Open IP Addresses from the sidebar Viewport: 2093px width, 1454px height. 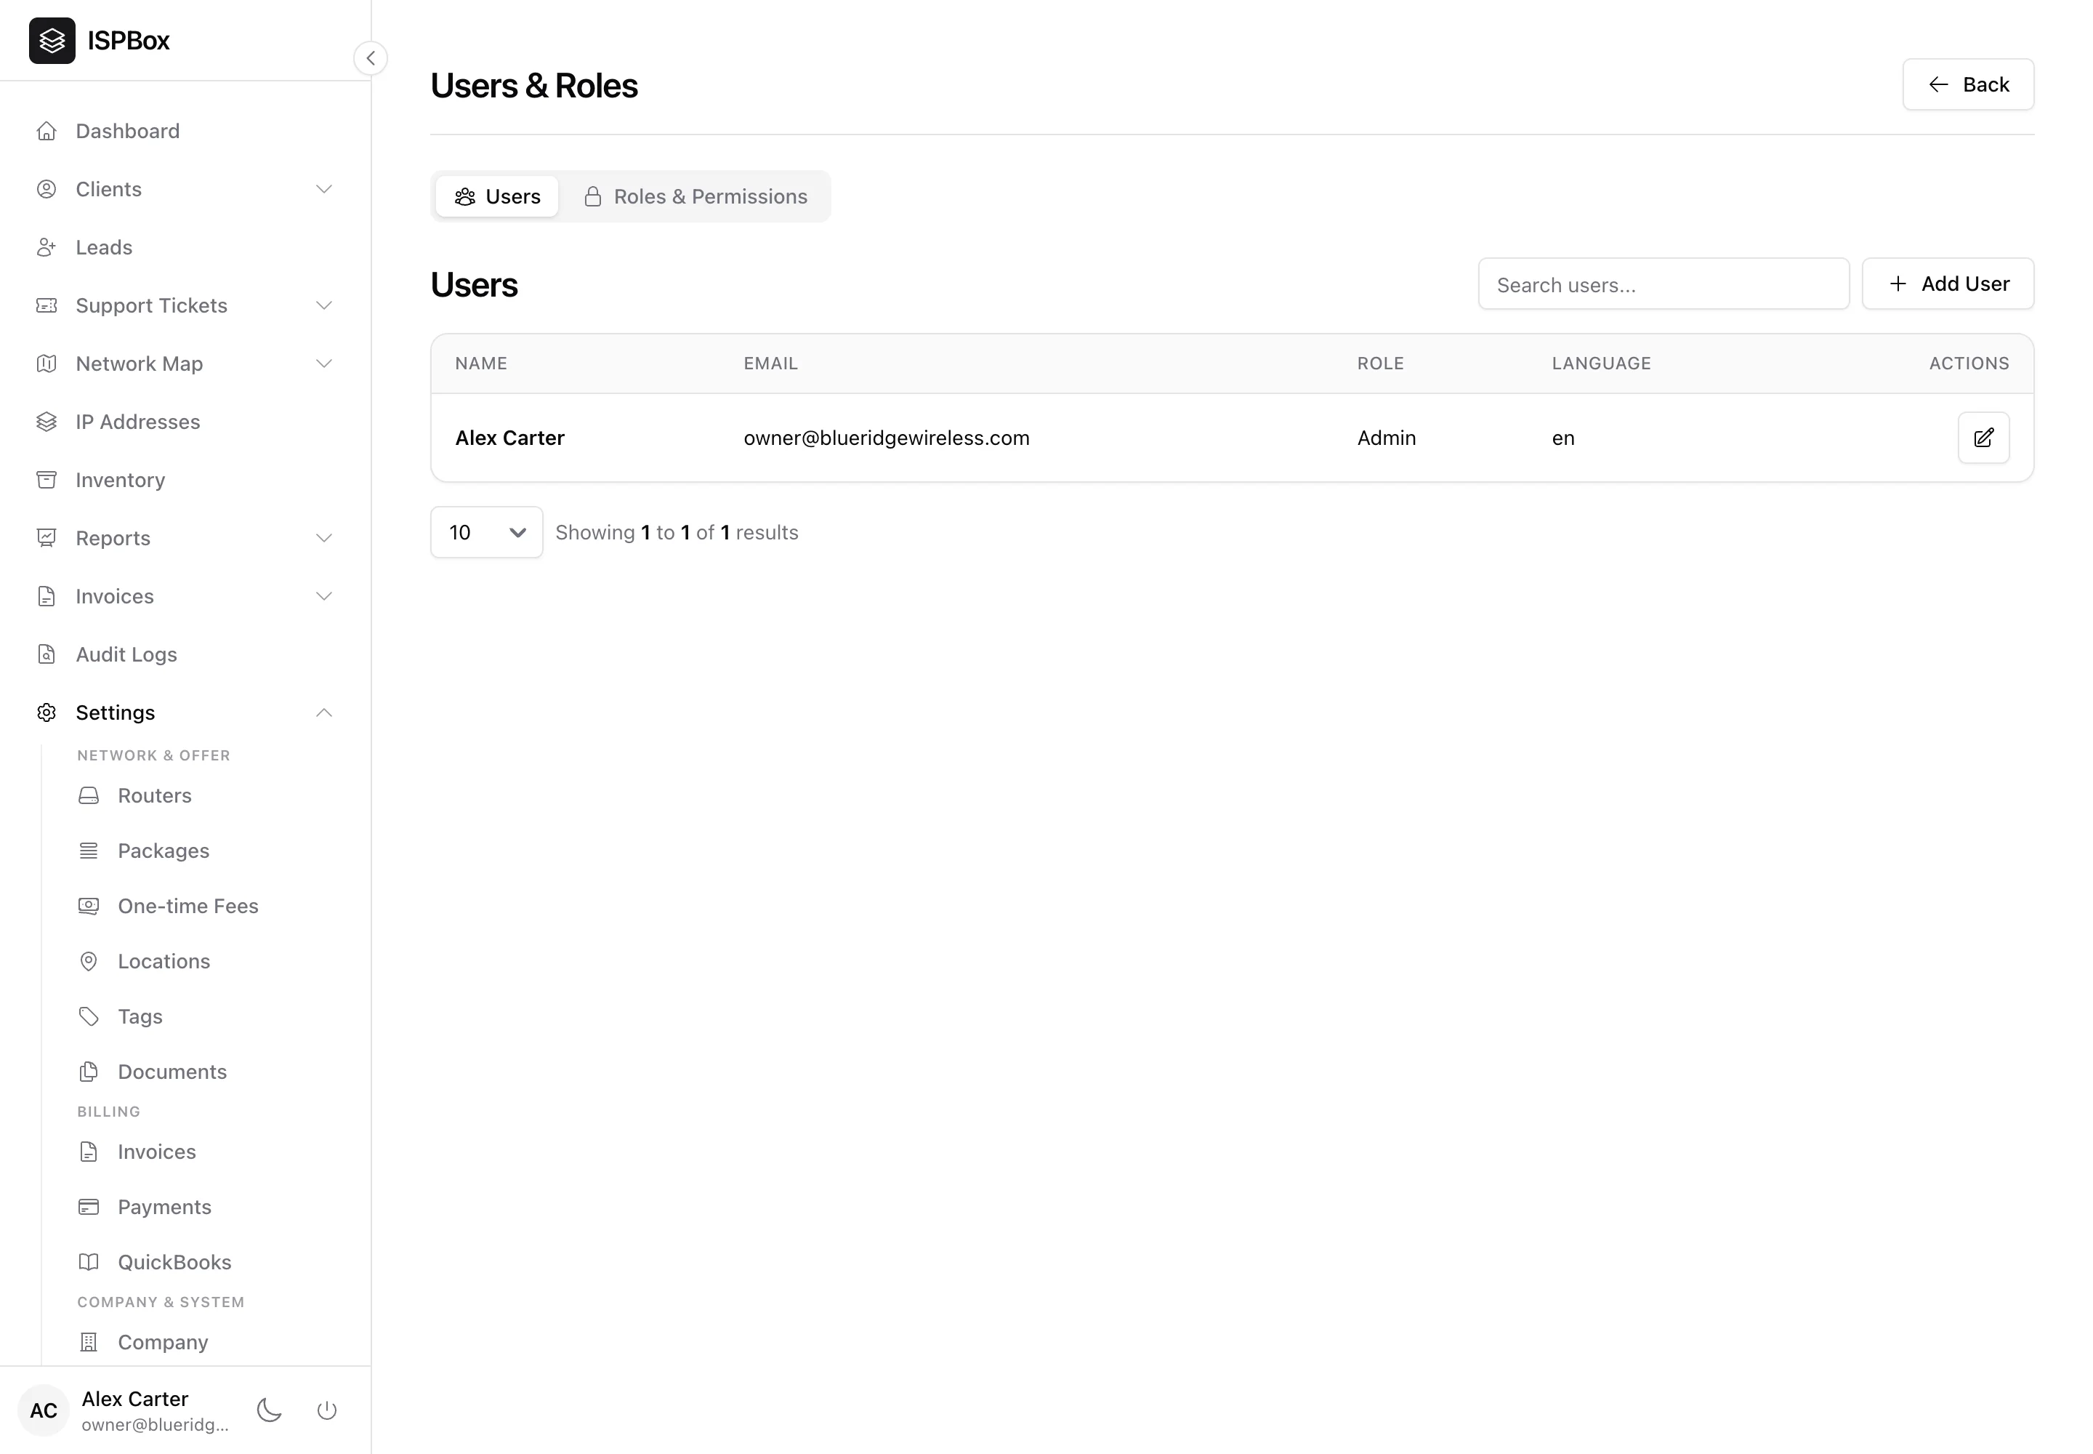[137, 422]
